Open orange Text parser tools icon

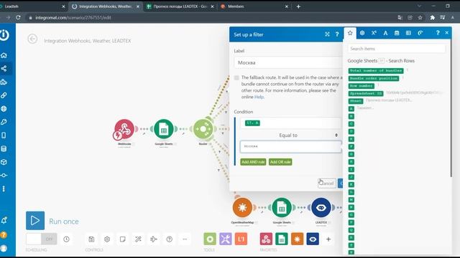(x=241, y=239)
